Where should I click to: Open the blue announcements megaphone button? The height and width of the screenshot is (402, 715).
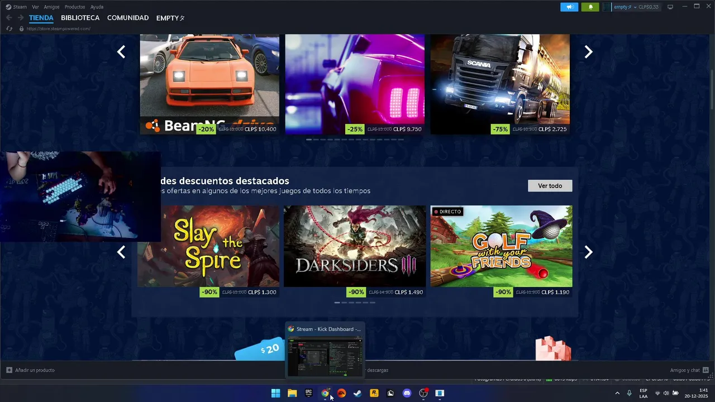click(570, 7)
